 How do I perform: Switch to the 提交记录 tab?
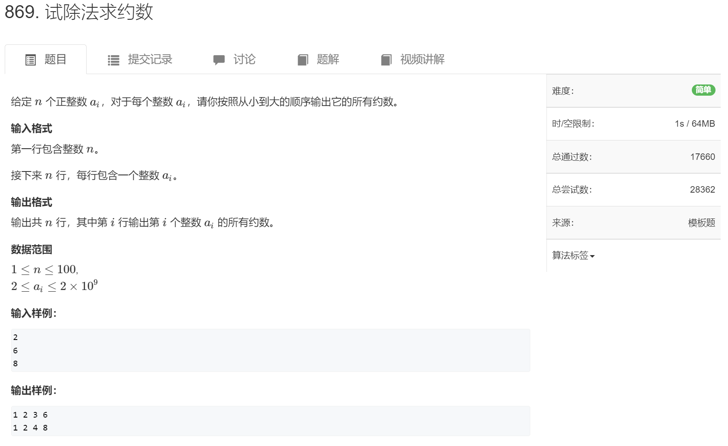click(149, 59)
